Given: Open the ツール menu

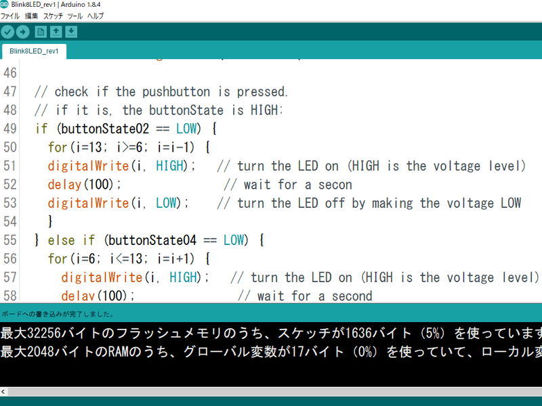Looking at the screenshot, I should [x=75, y=16].
